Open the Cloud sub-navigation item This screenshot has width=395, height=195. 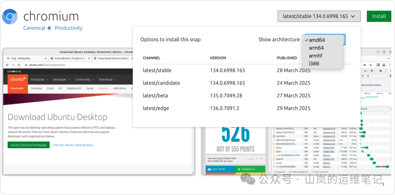(x=50, y=88)
